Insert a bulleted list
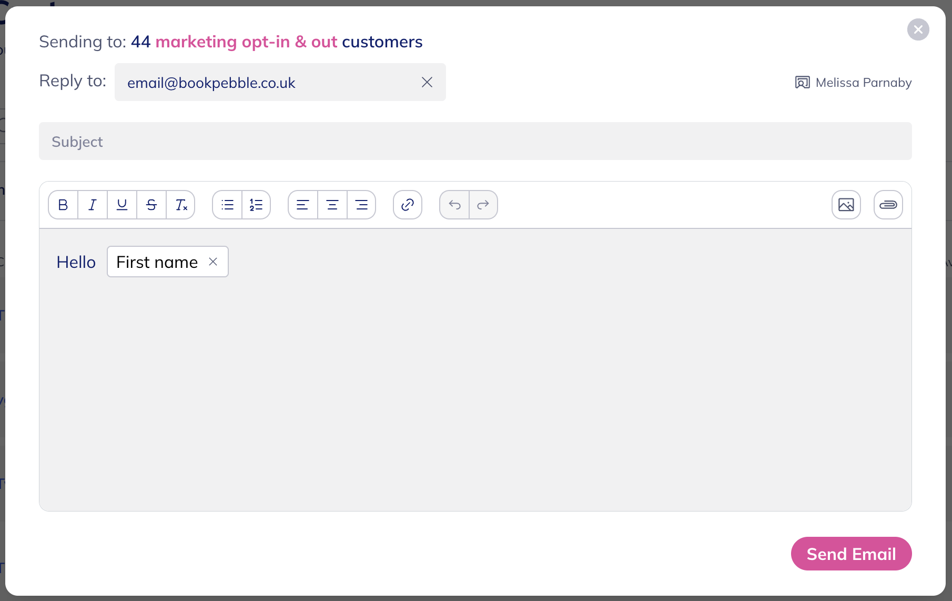This screenshot has height=601, width=952. (x=227, y=205)
